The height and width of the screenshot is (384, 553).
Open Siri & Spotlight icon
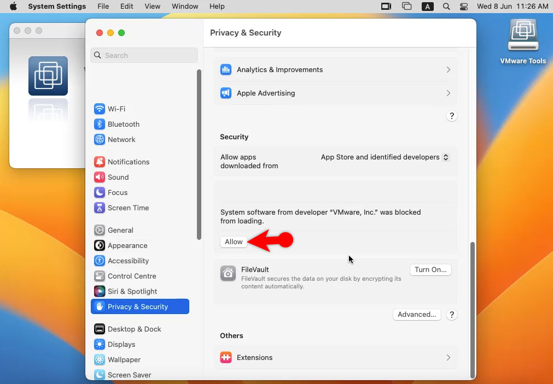tap(100, 291)
